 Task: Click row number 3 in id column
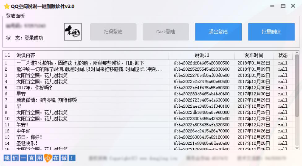(x=6, y=76)
